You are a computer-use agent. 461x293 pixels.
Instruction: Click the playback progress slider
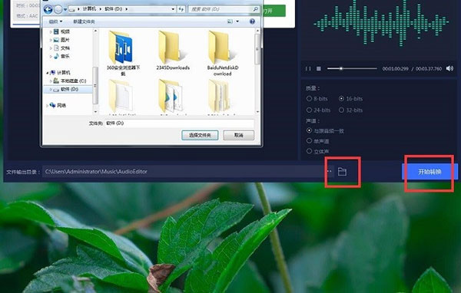point(352,68)
